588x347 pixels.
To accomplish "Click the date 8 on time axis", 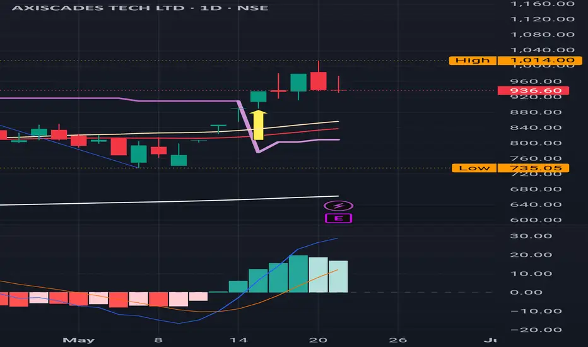I will [158, 340].
